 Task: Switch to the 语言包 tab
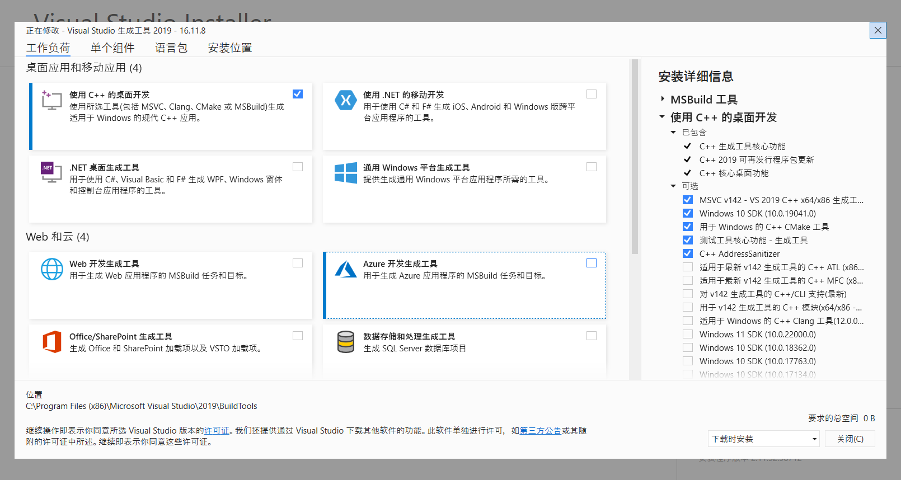click(171, 48)
